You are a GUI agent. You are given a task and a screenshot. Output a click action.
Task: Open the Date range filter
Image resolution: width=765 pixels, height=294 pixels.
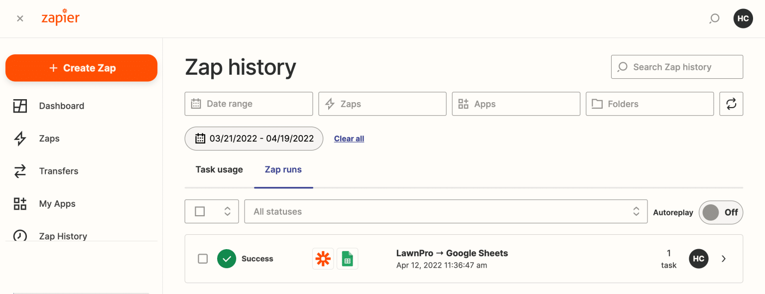click(249, 104)
